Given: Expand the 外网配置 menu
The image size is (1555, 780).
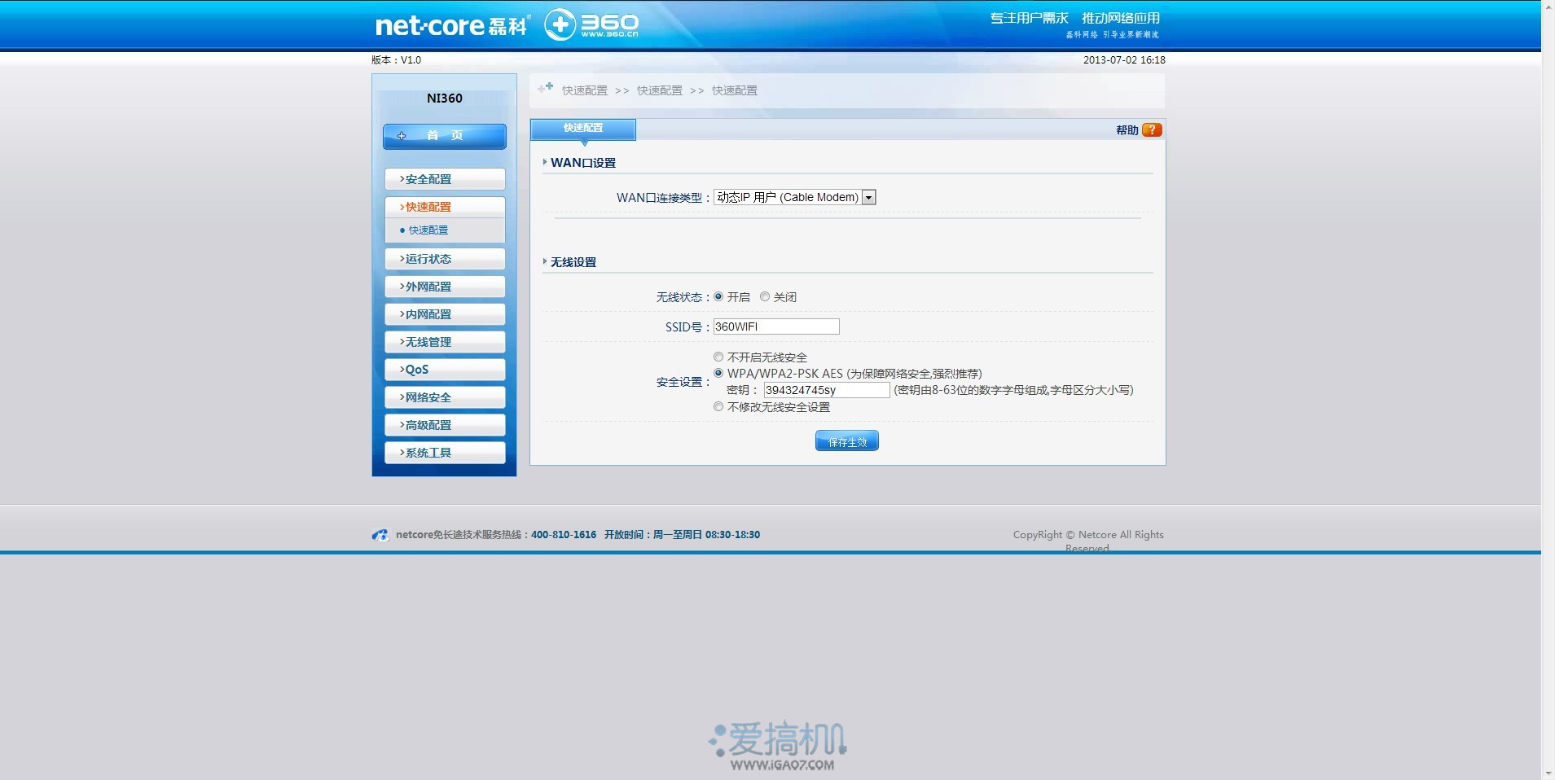Looking at the screenshot, I should pos(445,287).
